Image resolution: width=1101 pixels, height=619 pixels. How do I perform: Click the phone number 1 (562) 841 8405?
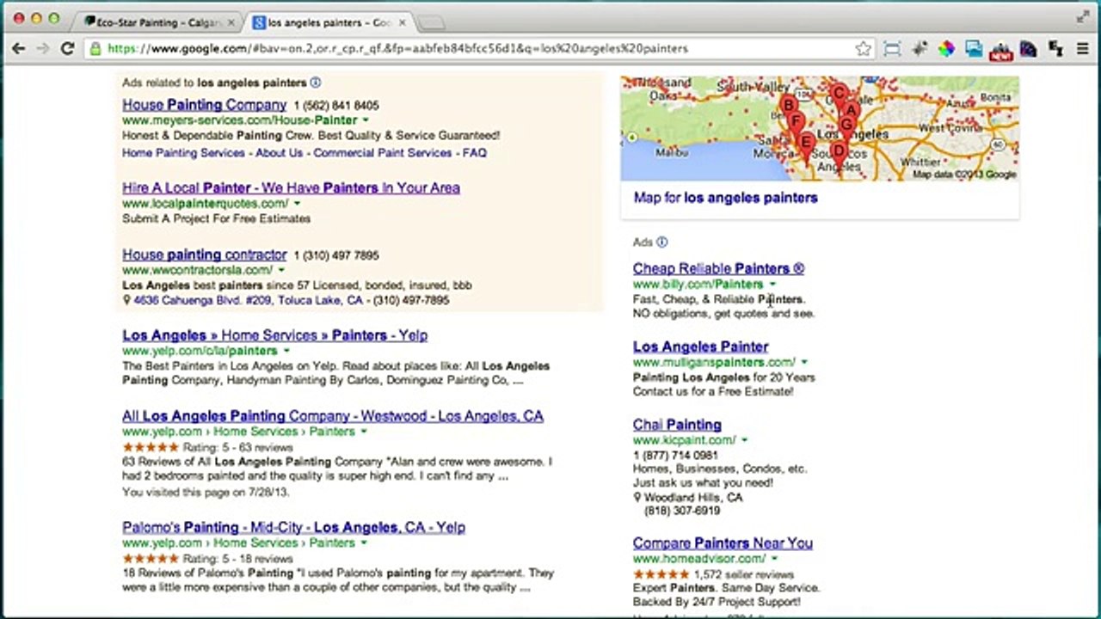point(336,106)
